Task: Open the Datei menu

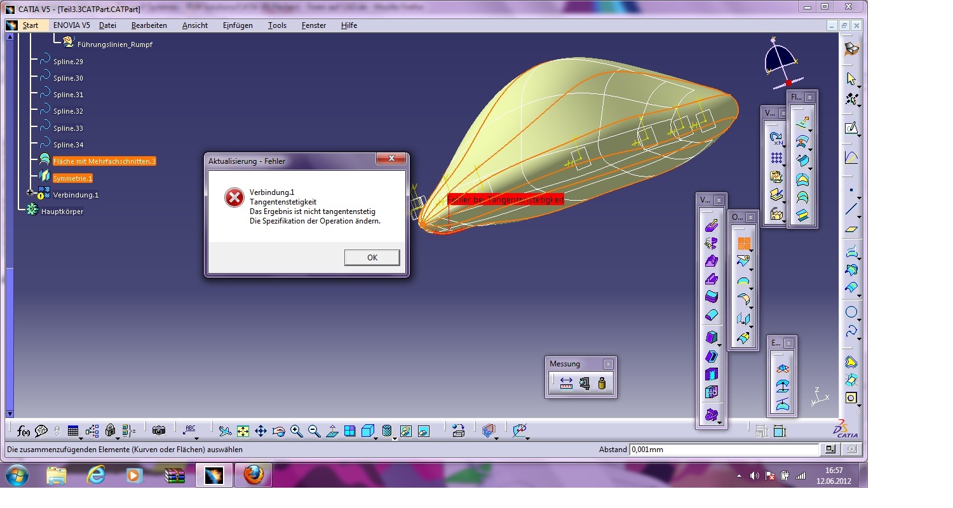Action: coord(107,25)
